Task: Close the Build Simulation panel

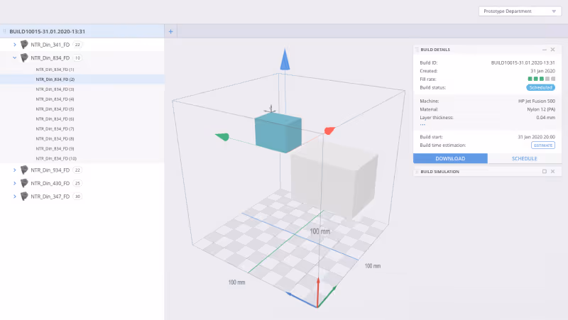Action: (x=553, y=172)
